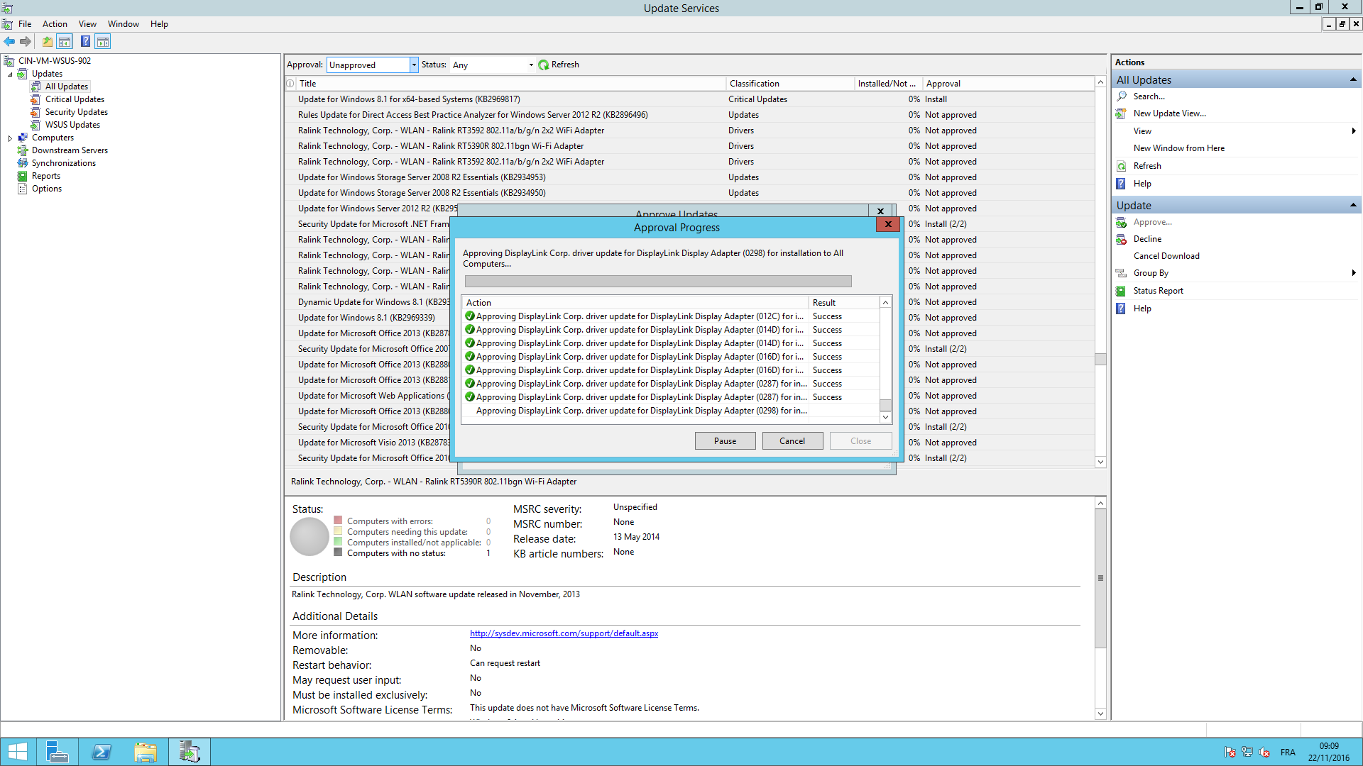Viewport: 1363px width, 766px height.
Task: Click the Computers node icon in tree
Action: click(23, 138)
